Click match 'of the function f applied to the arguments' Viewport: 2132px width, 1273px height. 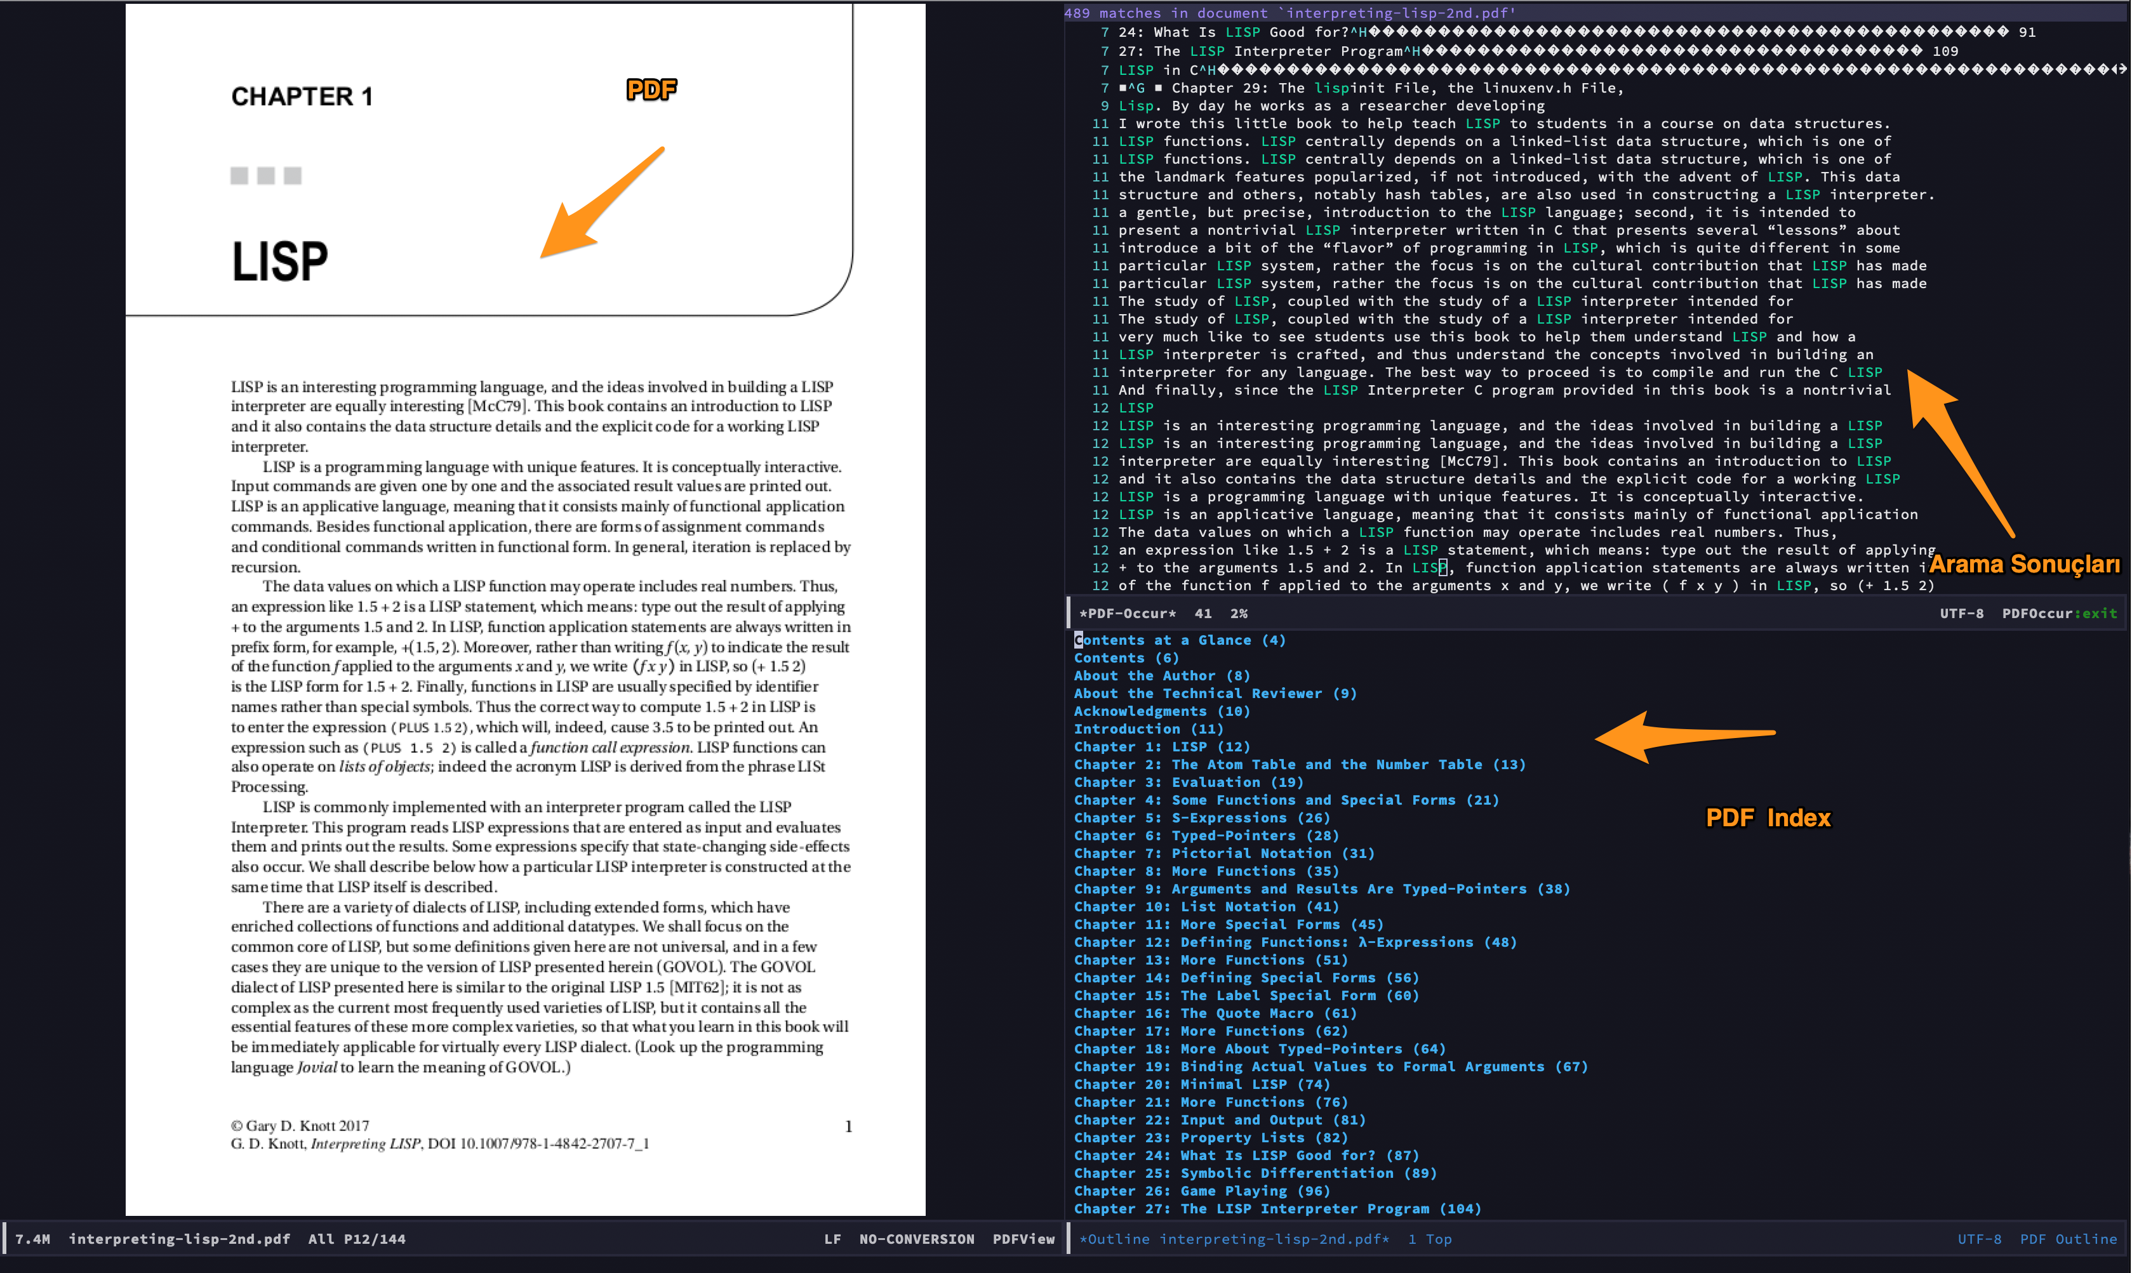1526,586
